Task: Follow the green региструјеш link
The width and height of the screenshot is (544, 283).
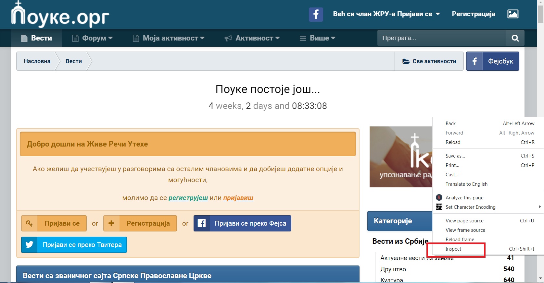Action: pos(188,198)
